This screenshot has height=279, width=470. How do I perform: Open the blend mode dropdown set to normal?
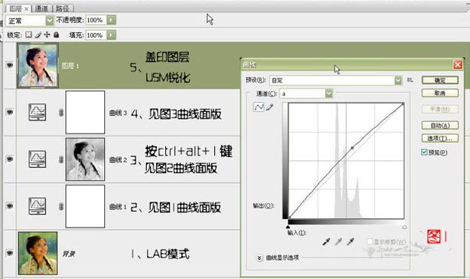pos(29,21)
